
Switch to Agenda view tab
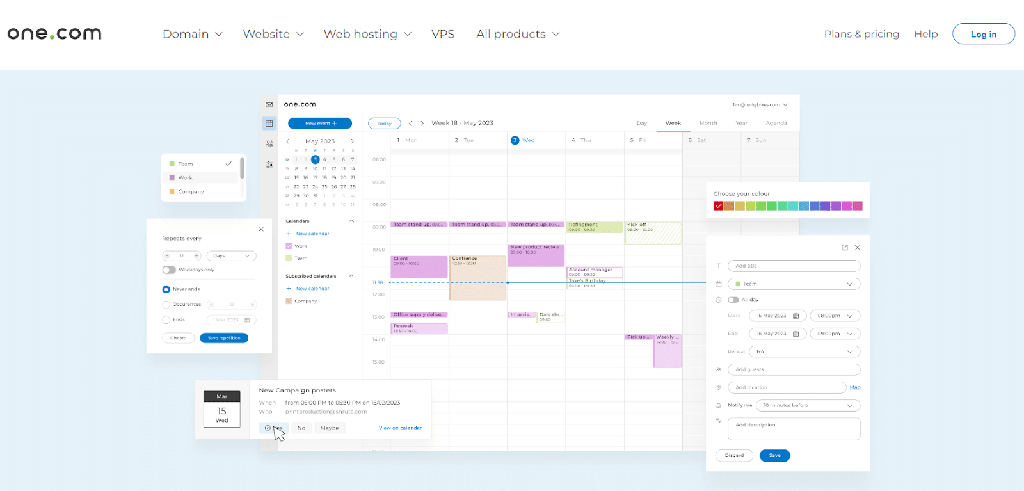(x=776, y=123)
